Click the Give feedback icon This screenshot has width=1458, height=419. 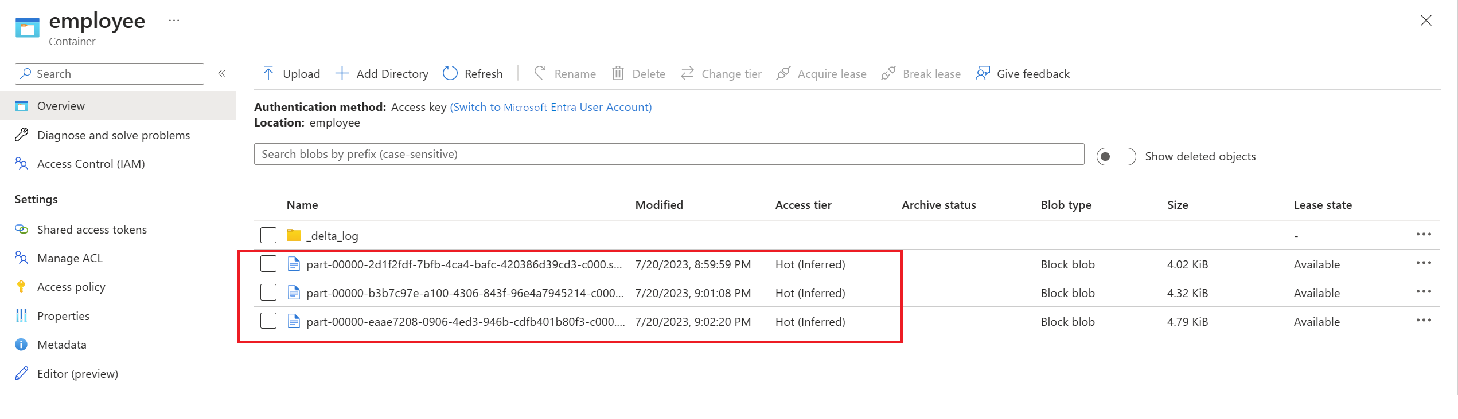coord(983,73)
